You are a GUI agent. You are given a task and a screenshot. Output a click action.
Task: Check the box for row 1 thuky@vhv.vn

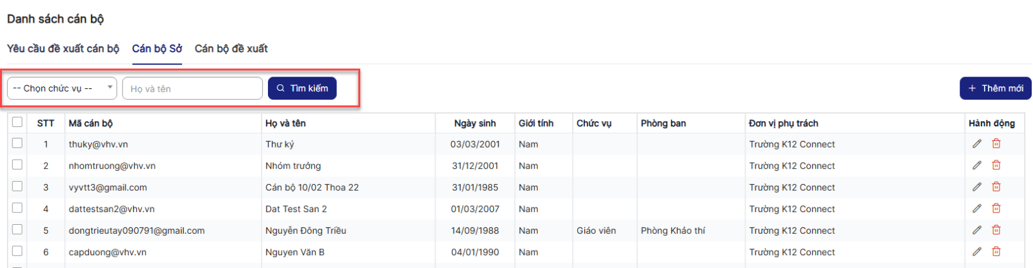click(x=17, y=143)
